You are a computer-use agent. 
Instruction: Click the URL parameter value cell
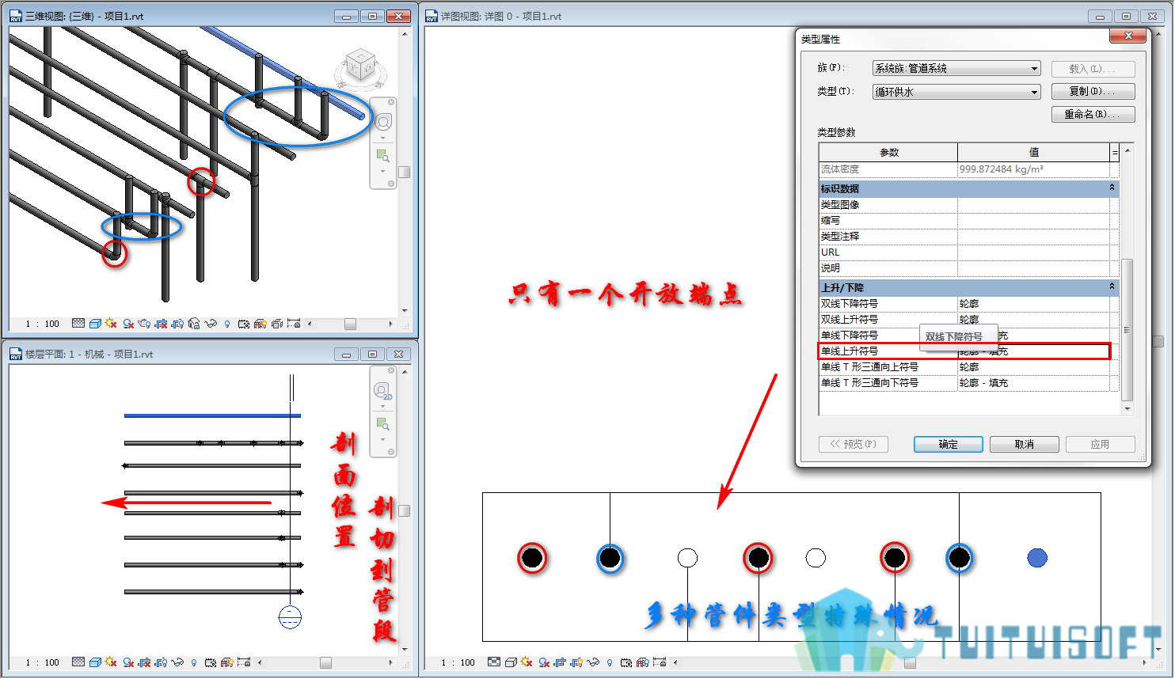1033,252
